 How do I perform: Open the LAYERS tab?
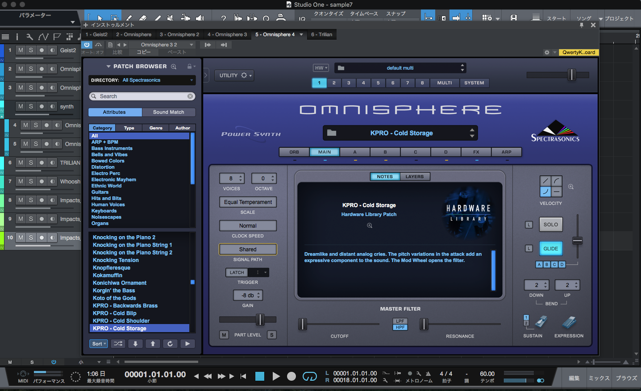tap(415, 177)
